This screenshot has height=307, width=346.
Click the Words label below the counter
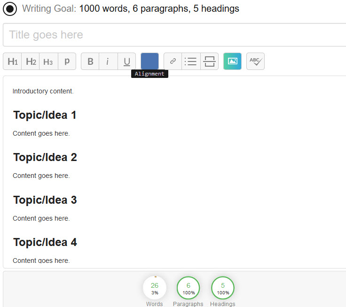[155, 304]
